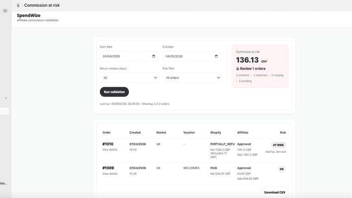Viewport: 352px width, 198px height.
Task: Click Sale 1361.3 GBP value
Action: click(x=247, y=155)
